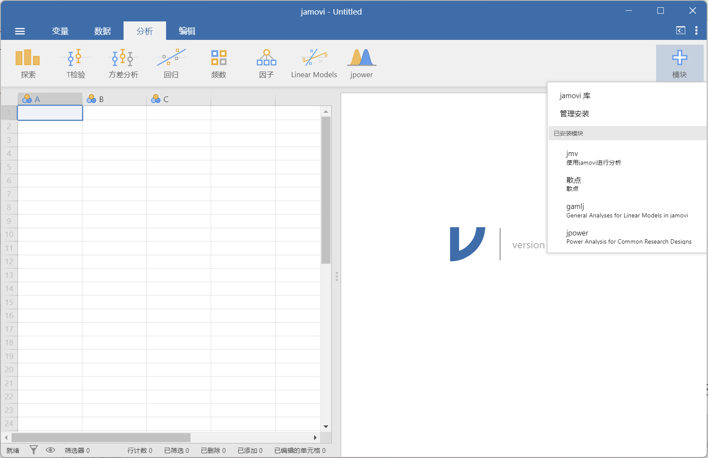
Task: Click the horizontal scrollbar right arrow
Action: click(315, 437)
